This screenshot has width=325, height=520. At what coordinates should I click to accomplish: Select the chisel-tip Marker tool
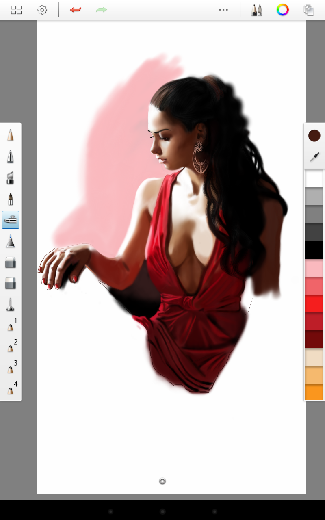click(11, 178)
